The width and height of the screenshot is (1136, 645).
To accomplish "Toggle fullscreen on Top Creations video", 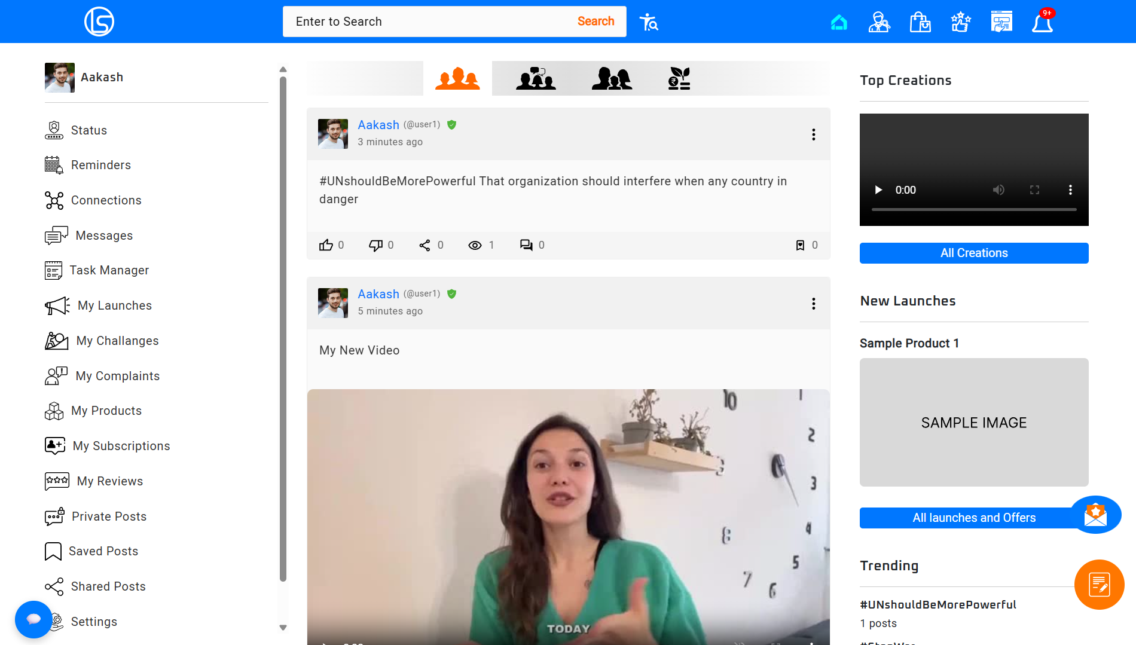I will pos(1034,190).
